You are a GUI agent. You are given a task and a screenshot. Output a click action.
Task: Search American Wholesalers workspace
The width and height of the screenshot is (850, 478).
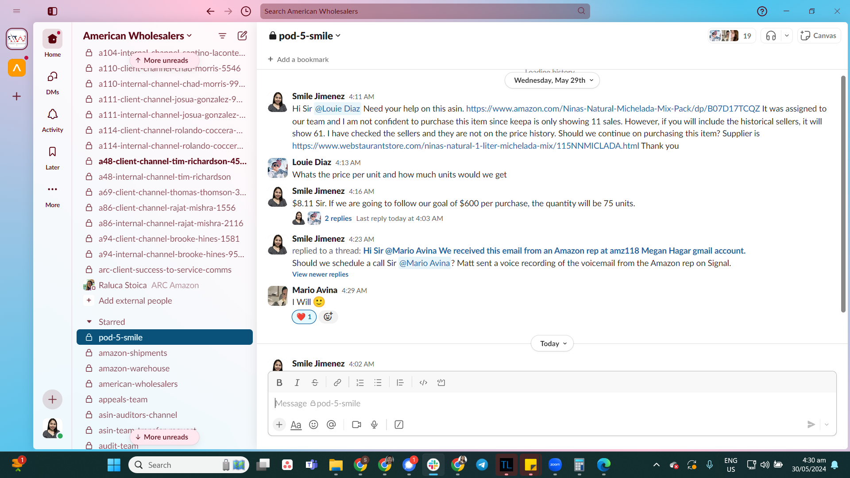pyautogui.click(x=425, y=12)
